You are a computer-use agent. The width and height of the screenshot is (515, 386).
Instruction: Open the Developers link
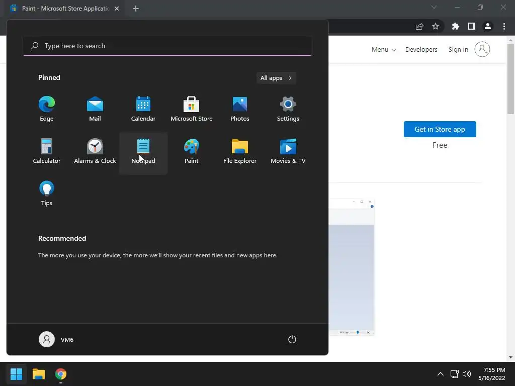pyautogui.click(x=421, y=50)
